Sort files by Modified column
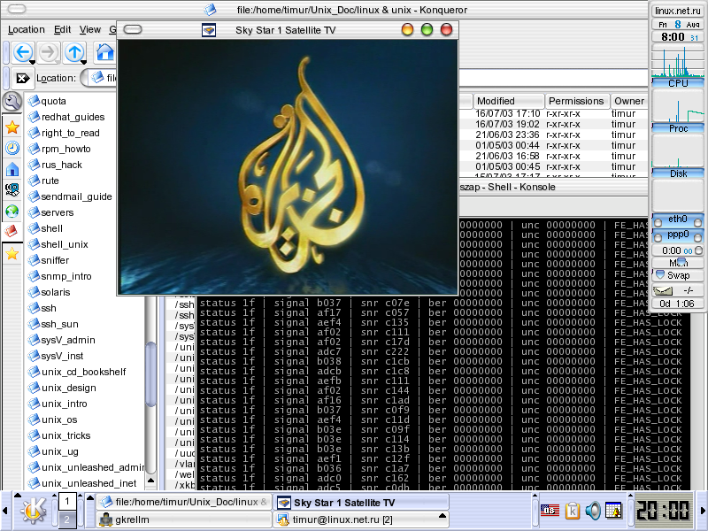 tap(508, 101)
